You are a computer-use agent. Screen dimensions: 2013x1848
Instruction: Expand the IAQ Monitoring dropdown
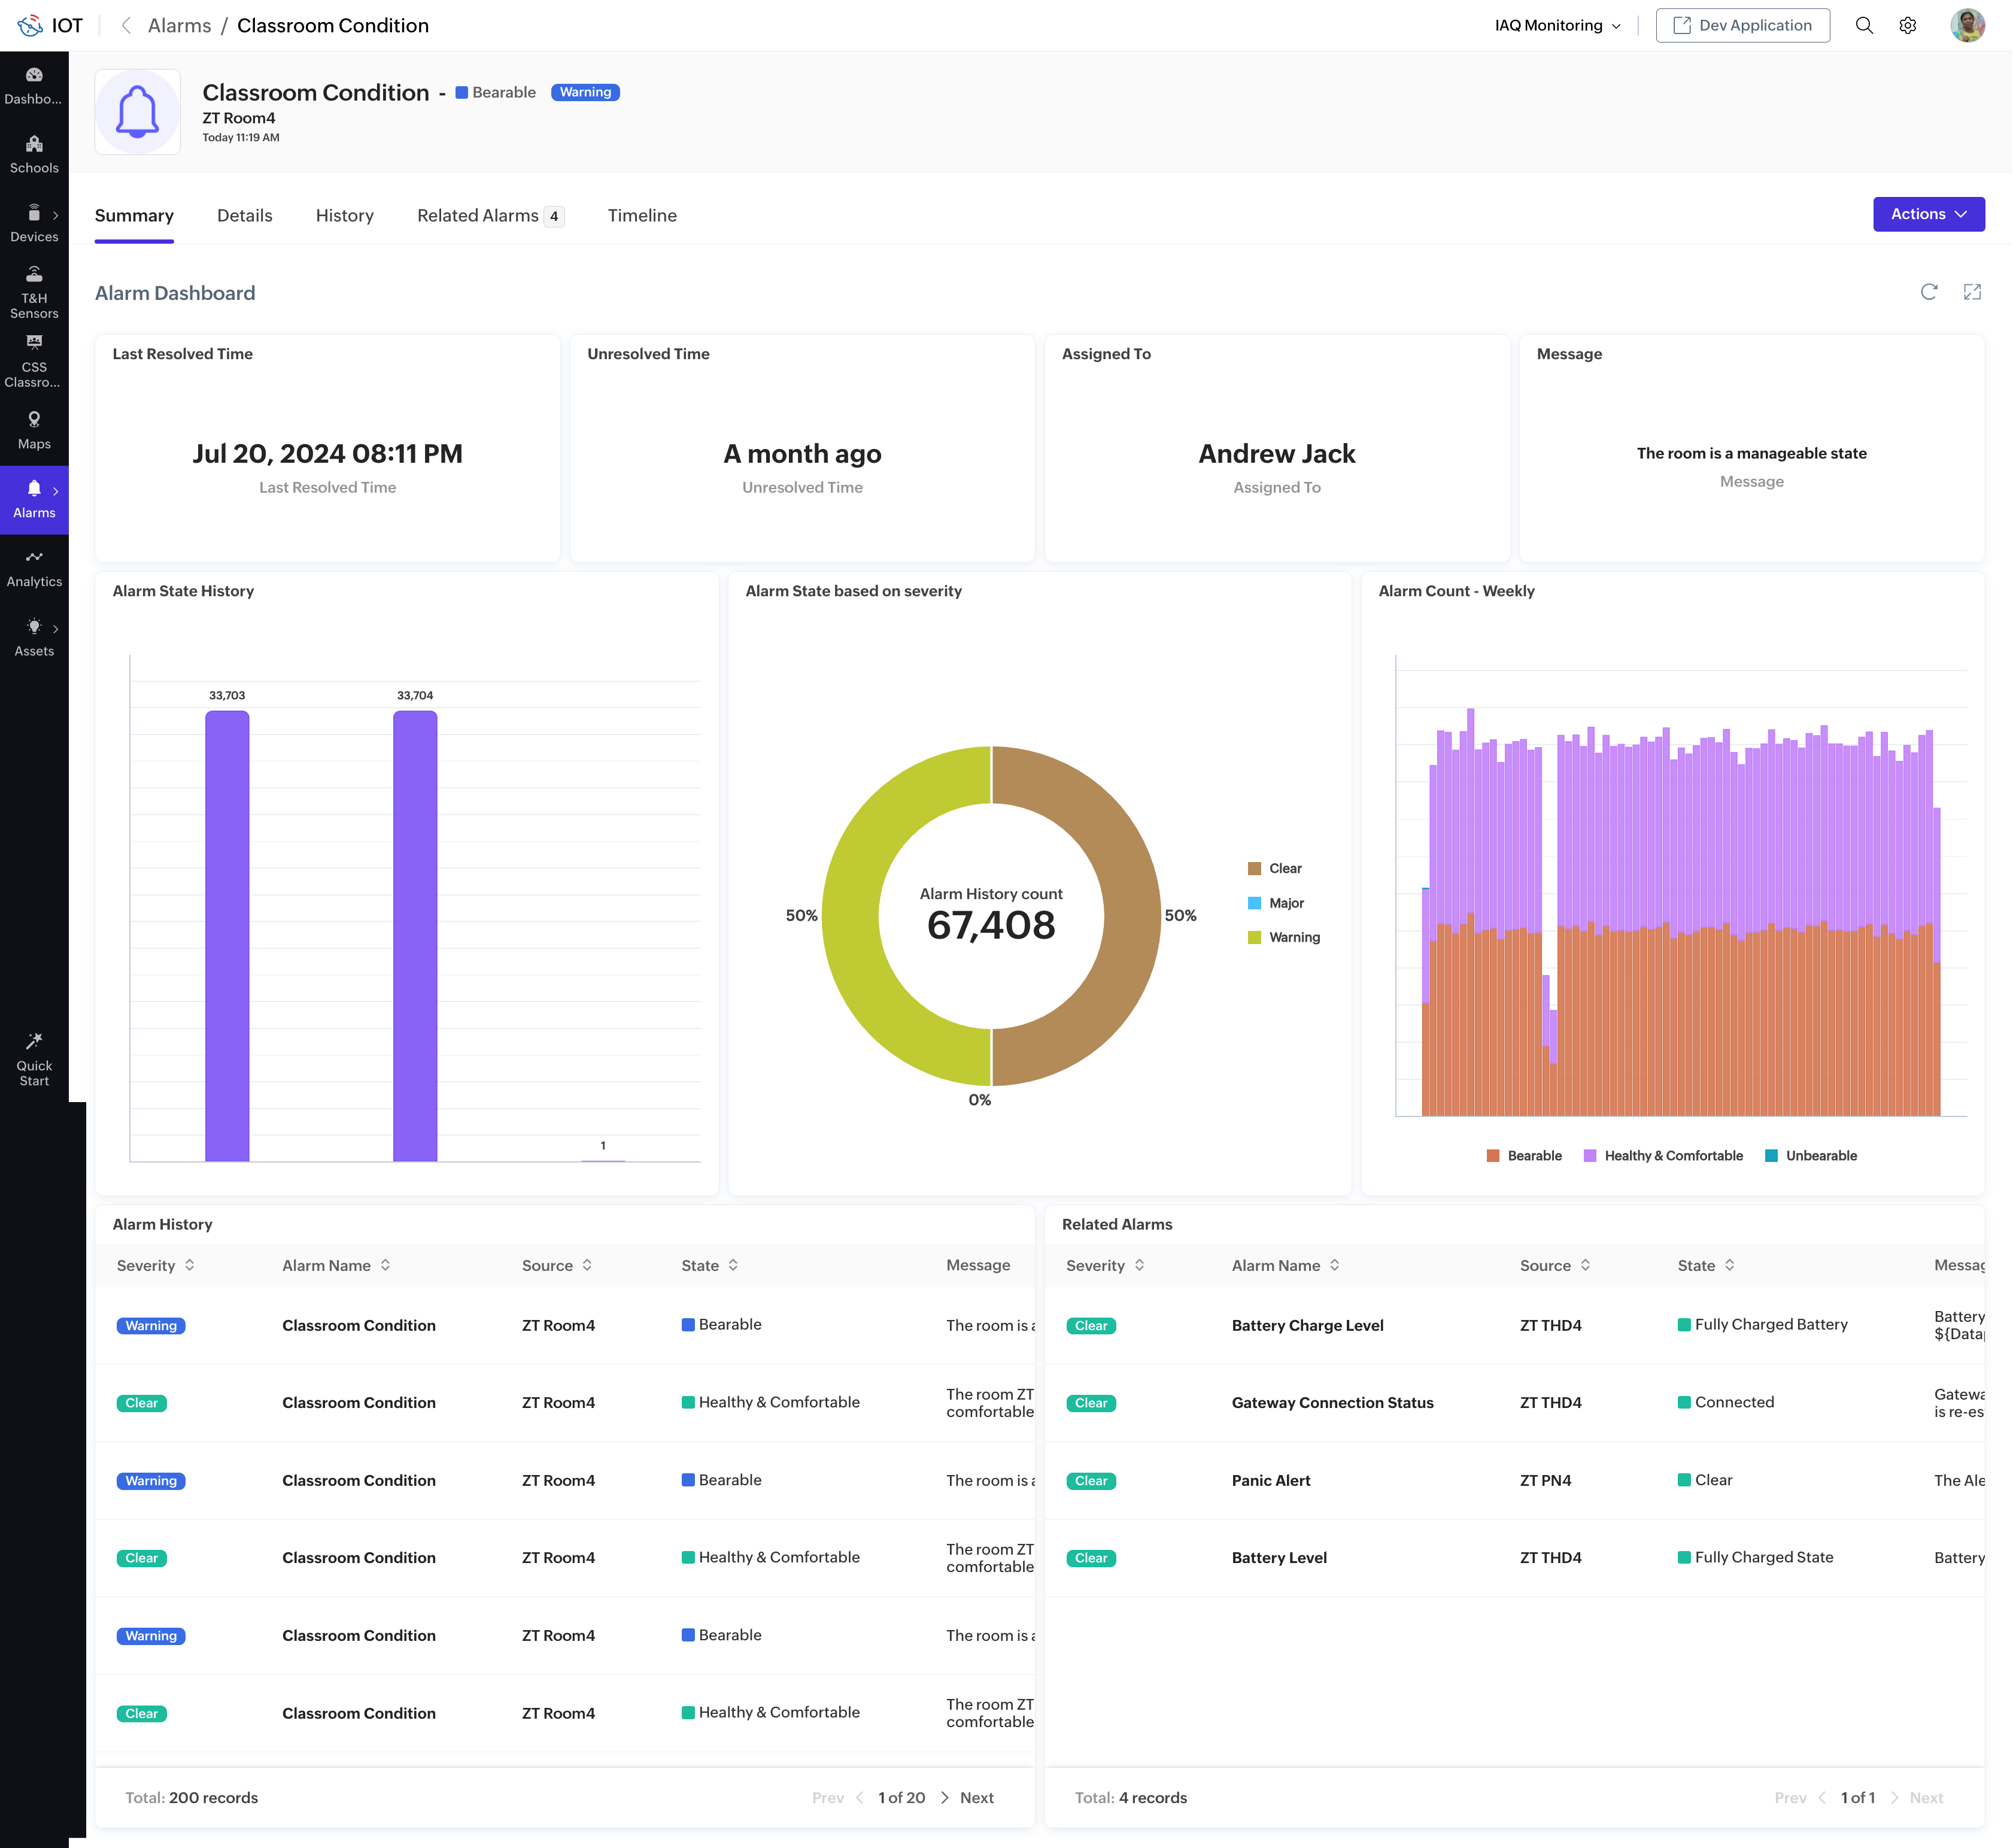coord(1557,26)
